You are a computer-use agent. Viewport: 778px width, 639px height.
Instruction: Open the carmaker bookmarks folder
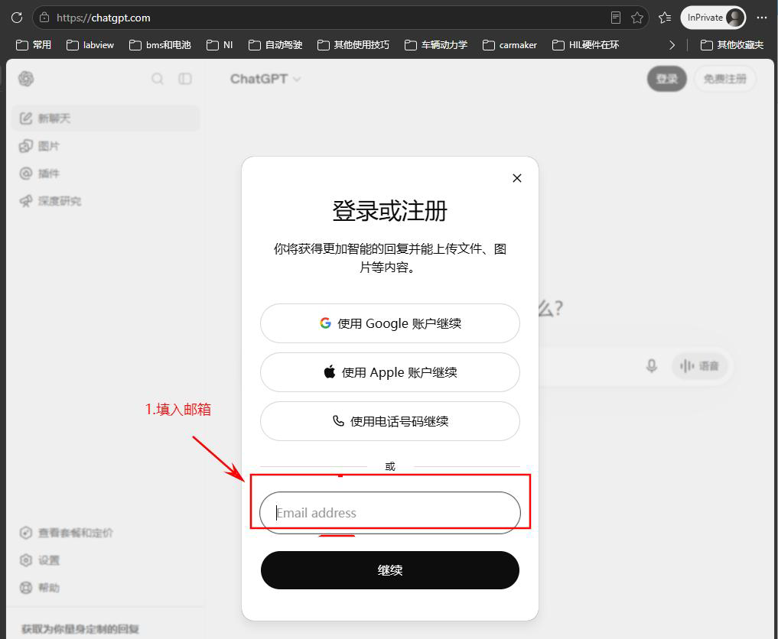tap(510, 45)
